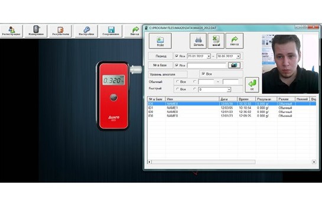This screenshot has width=322, height=215.
Task: Select the Все radio button for Обычный
Action: click(x=178, y=82)
